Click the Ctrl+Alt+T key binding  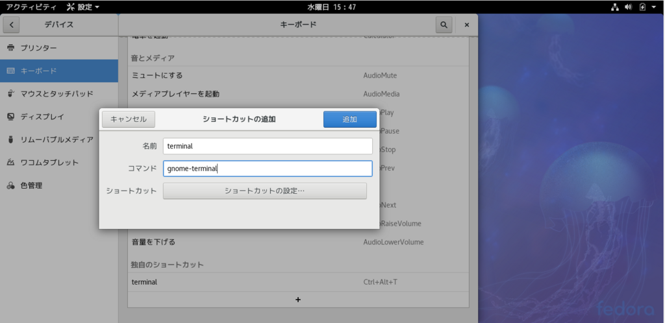click(x=380, y=282)
